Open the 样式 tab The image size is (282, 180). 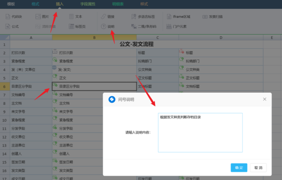point(144,4)
